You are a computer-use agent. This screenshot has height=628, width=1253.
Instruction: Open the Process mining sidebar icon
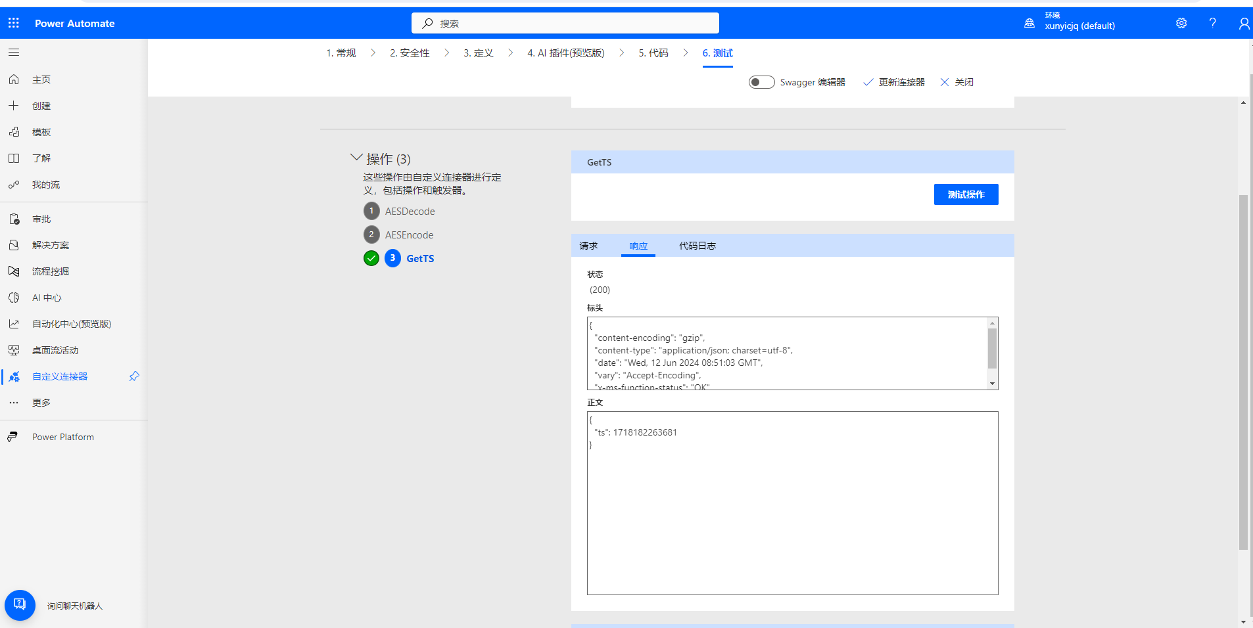pos(14,271)
